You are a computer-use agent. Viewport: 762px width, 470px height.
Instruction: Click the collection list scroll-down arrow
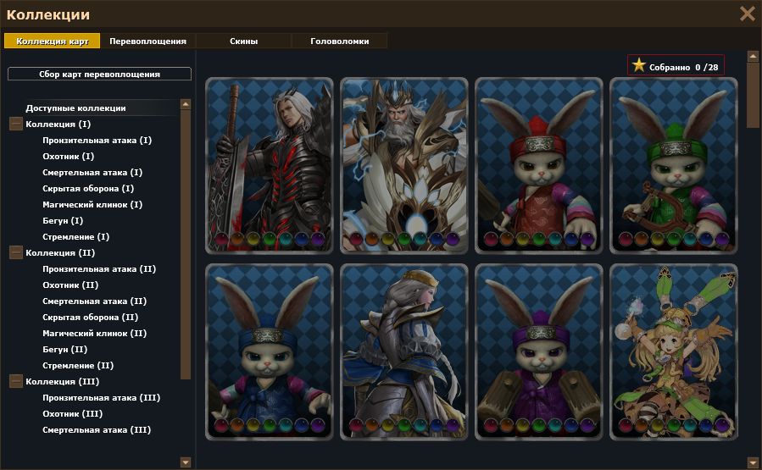(x=185, y=462)
